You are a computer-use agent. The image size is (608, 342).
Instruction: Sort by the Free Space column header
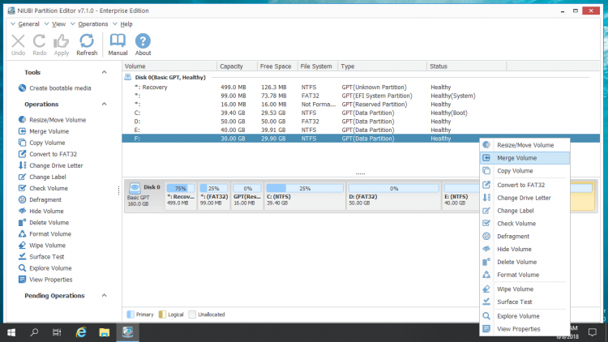click(x=277, y=66)
